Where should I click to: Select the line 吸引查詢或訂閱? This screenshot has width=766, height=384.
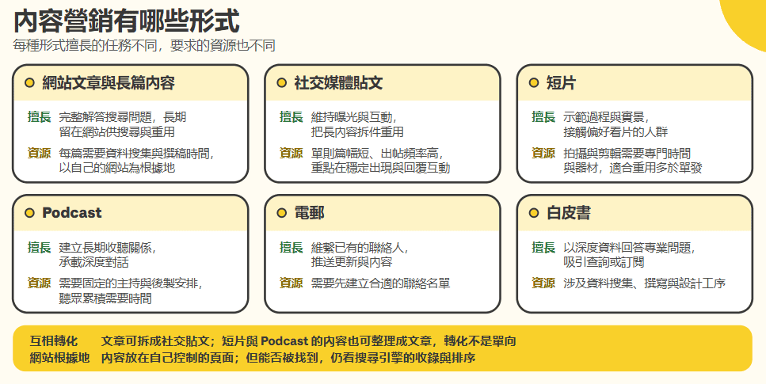(604, 262)
